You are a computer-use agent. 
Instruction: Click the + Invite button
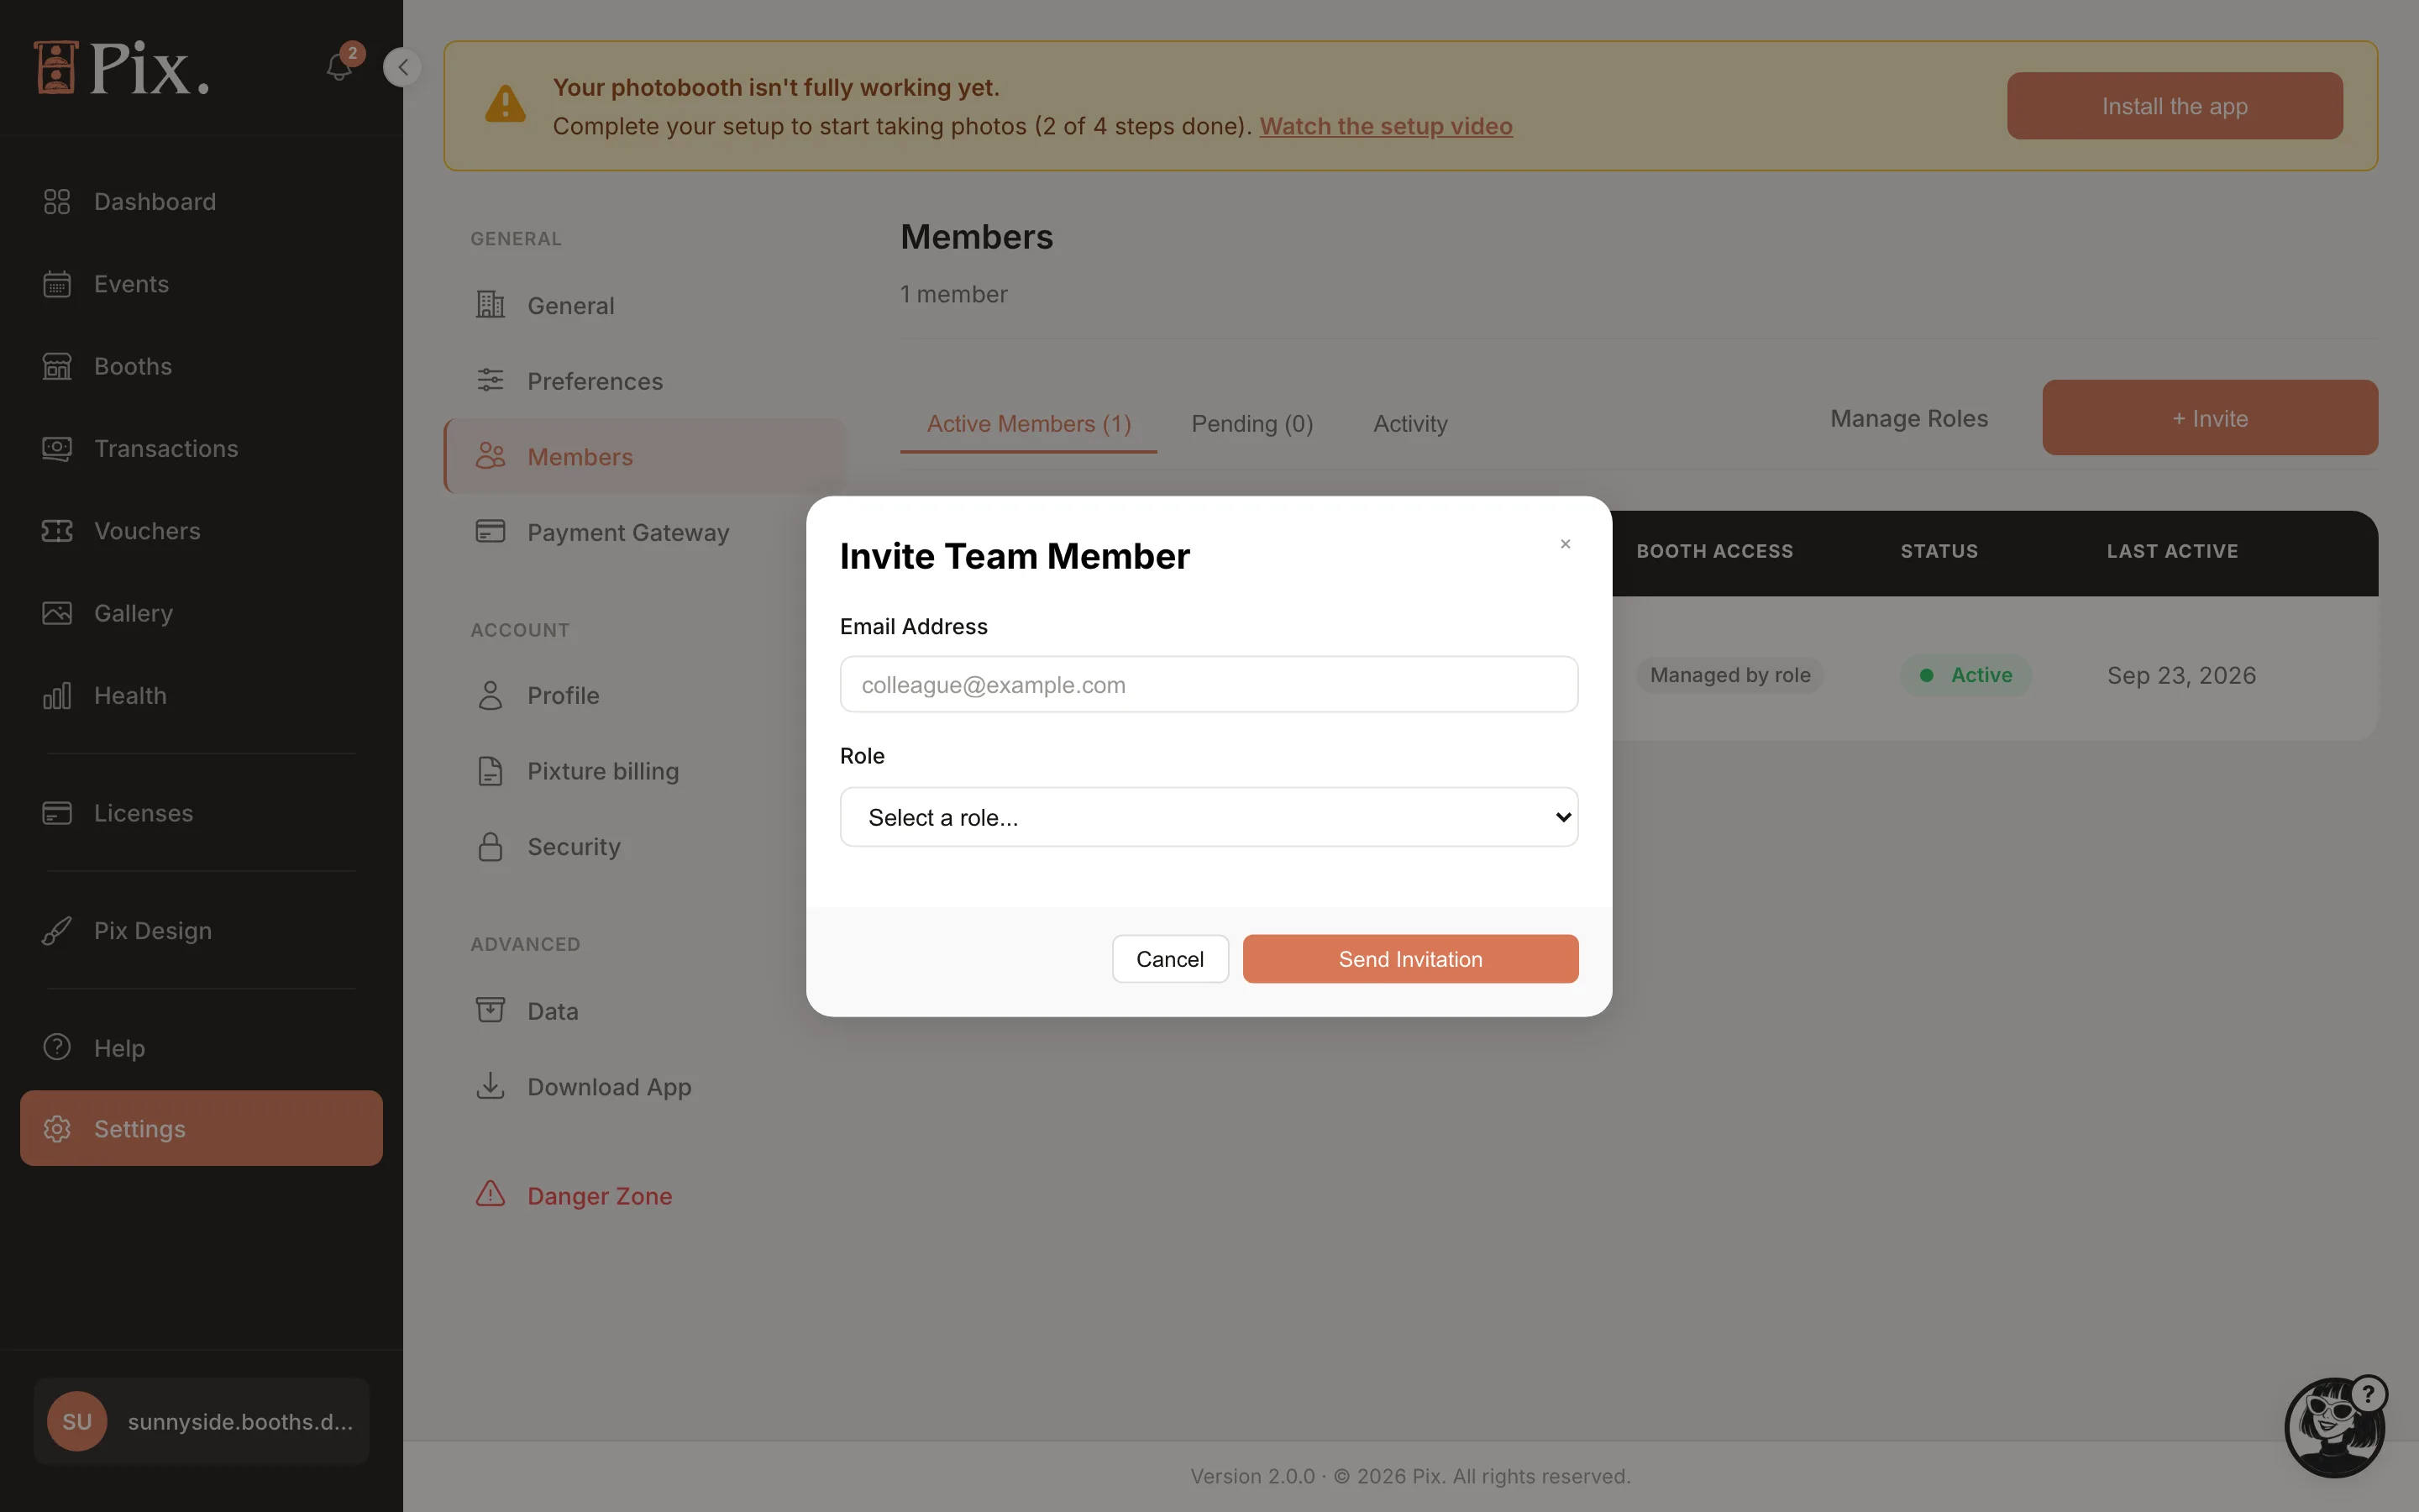2209,418
